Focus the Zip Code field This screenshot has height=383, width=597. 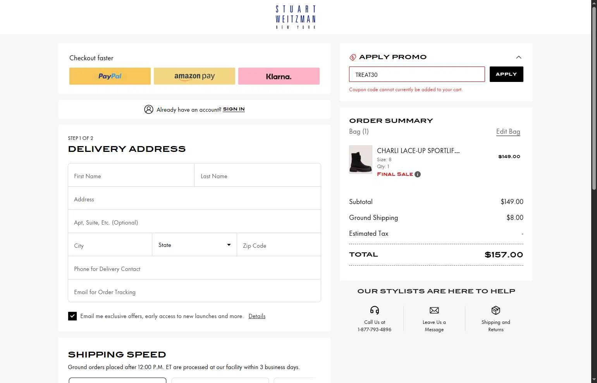click(x=279, y=245)
